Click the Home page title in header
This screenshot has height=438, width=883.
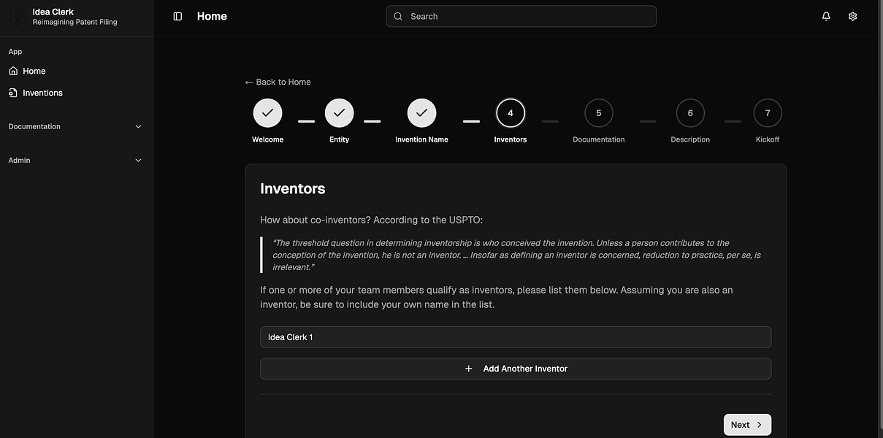[212, 16]
